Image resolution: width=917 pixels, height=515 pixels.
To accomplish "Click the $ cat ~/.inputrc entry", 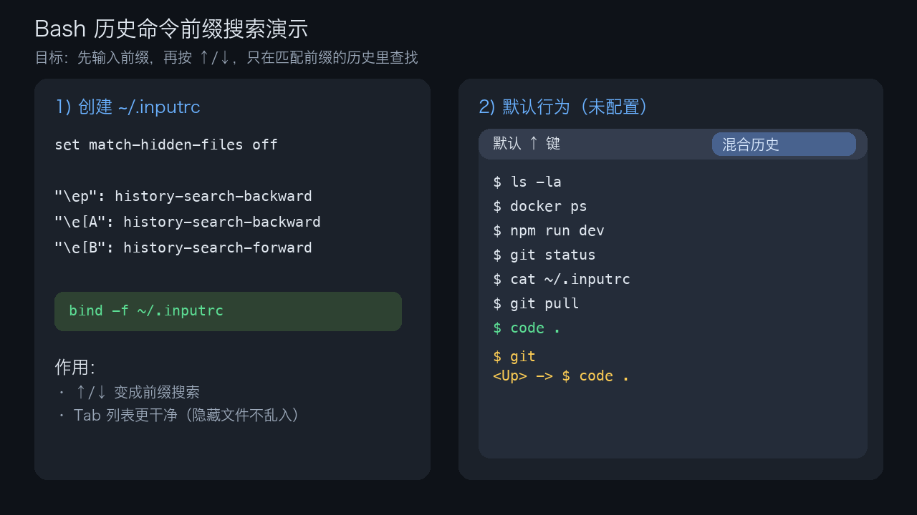I will [x=562, y=279].
